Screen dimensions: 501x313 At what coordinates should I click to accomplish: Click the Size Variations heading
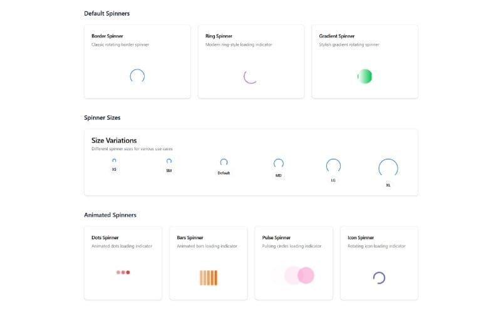click(114, 140)
